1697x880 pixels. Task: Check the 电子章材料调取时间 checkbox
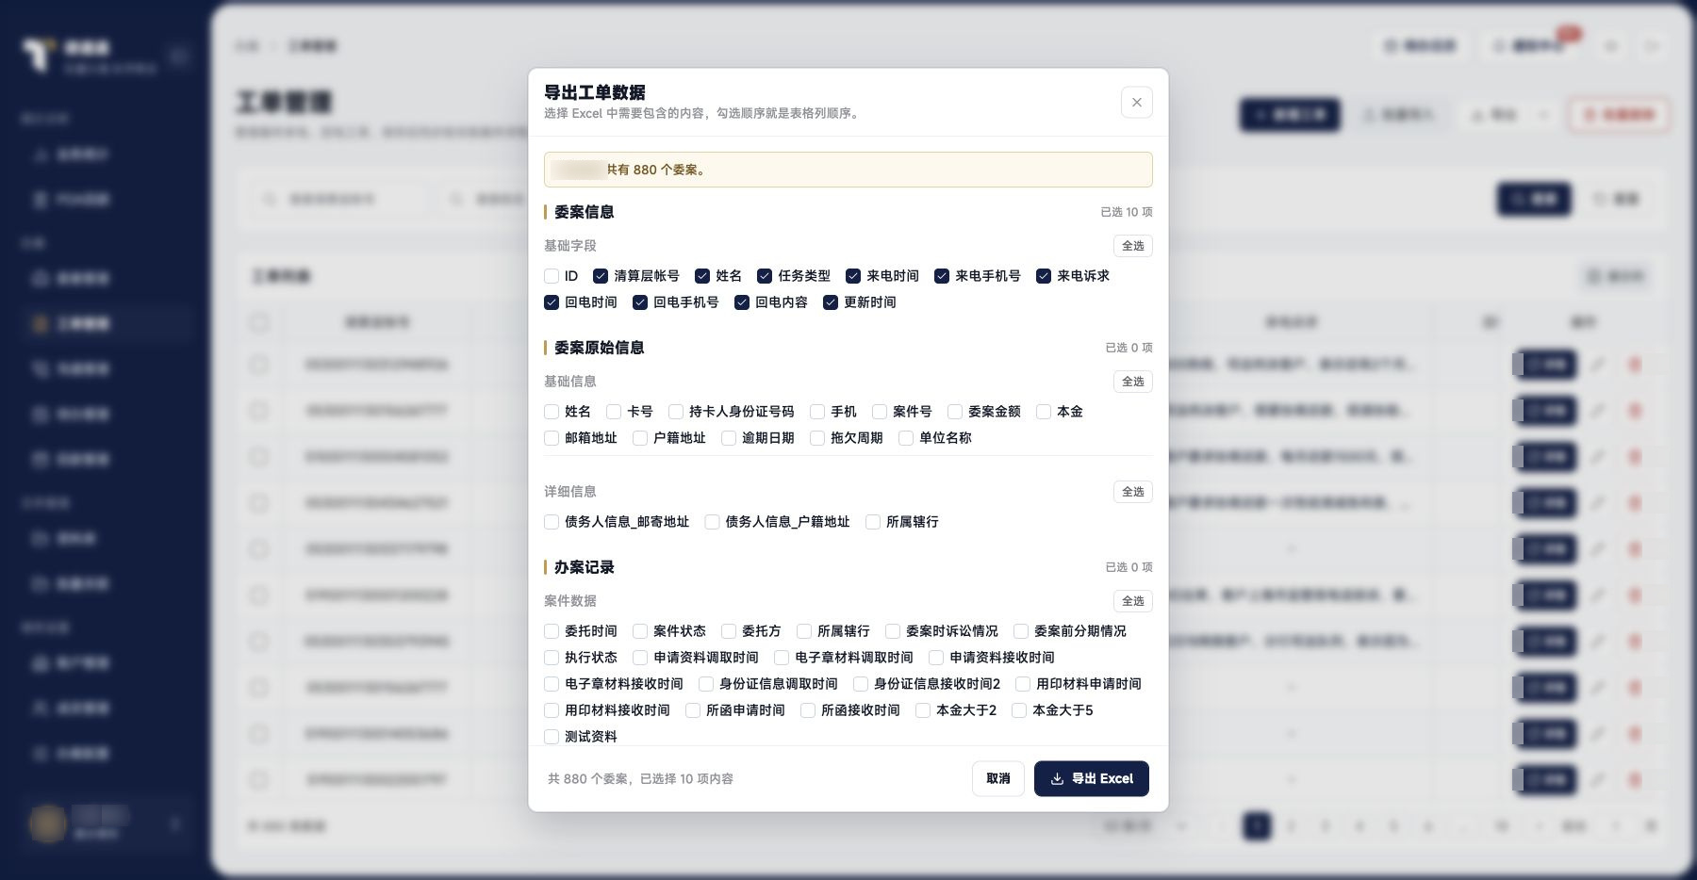tap(782, 658)
